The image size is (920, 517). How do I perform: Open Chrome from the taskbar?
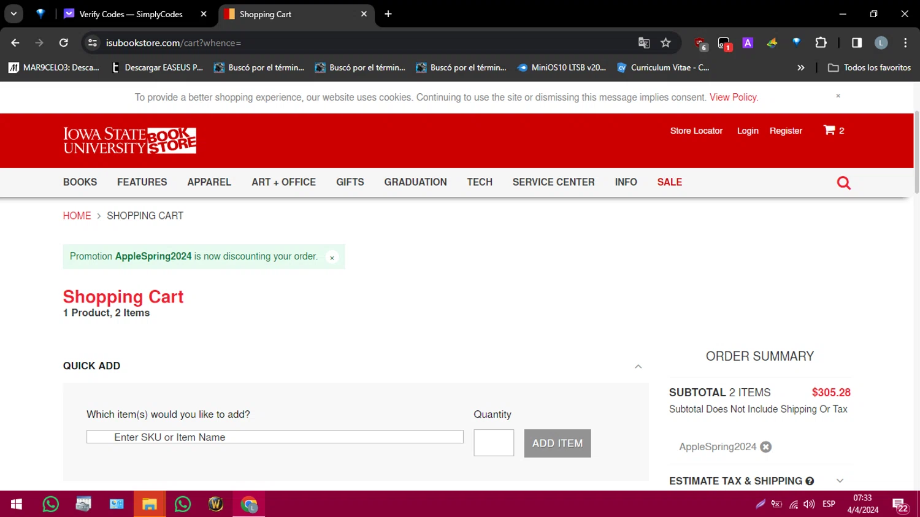(x=249, y=504)
